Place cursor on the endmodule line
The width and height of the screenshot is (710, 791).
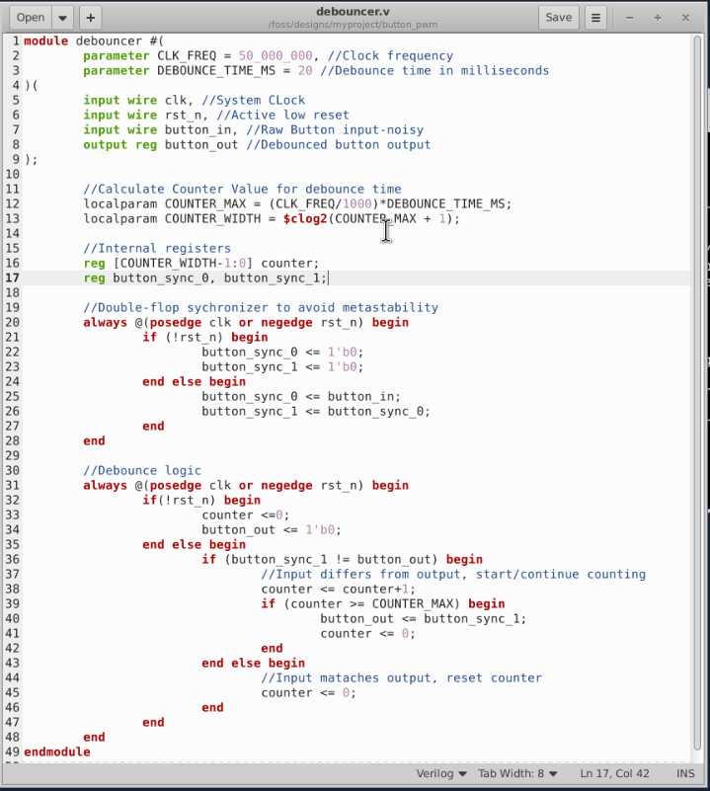57,751
